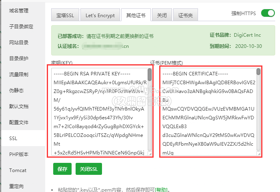This screenshot has width=280, height=192.
Task: Open the 证书夹 tab
Action: click(x=186, y=15)
